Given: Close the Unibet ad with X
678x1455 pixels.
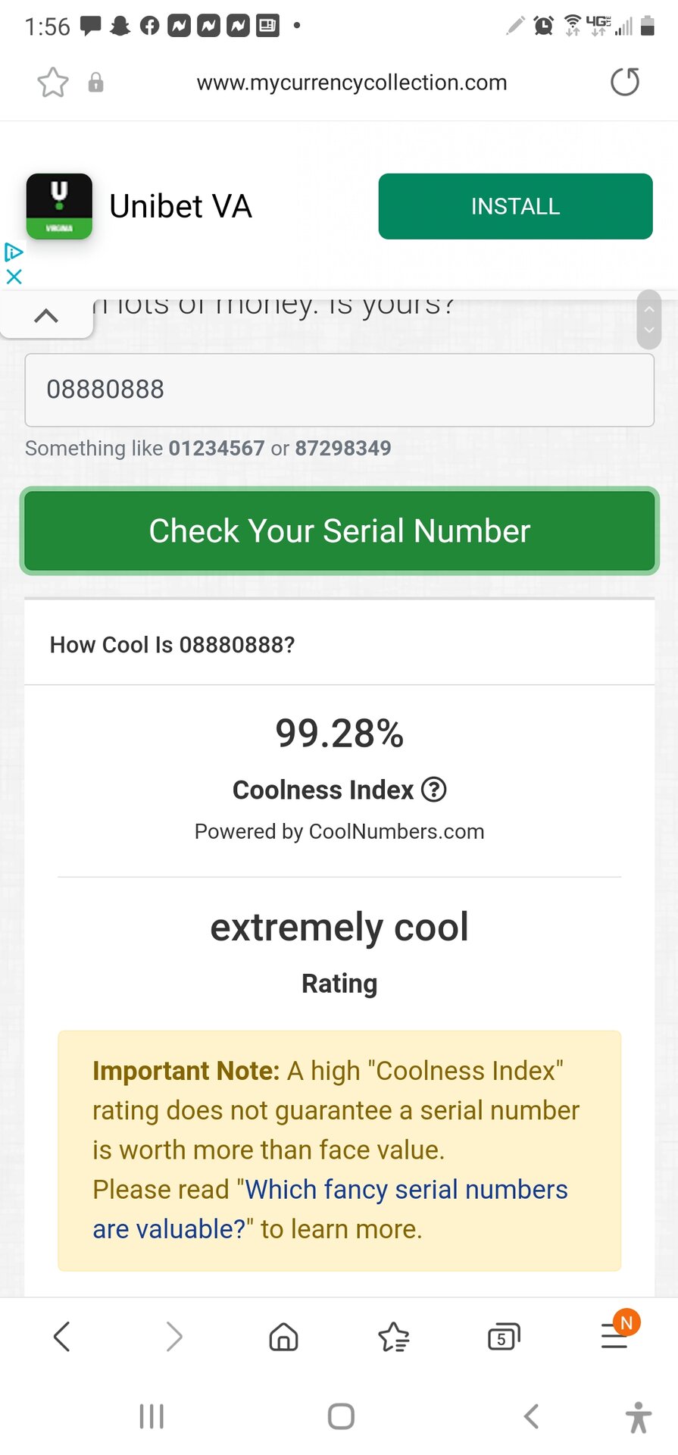Looking at the screenshot, I should coord(14,277).
